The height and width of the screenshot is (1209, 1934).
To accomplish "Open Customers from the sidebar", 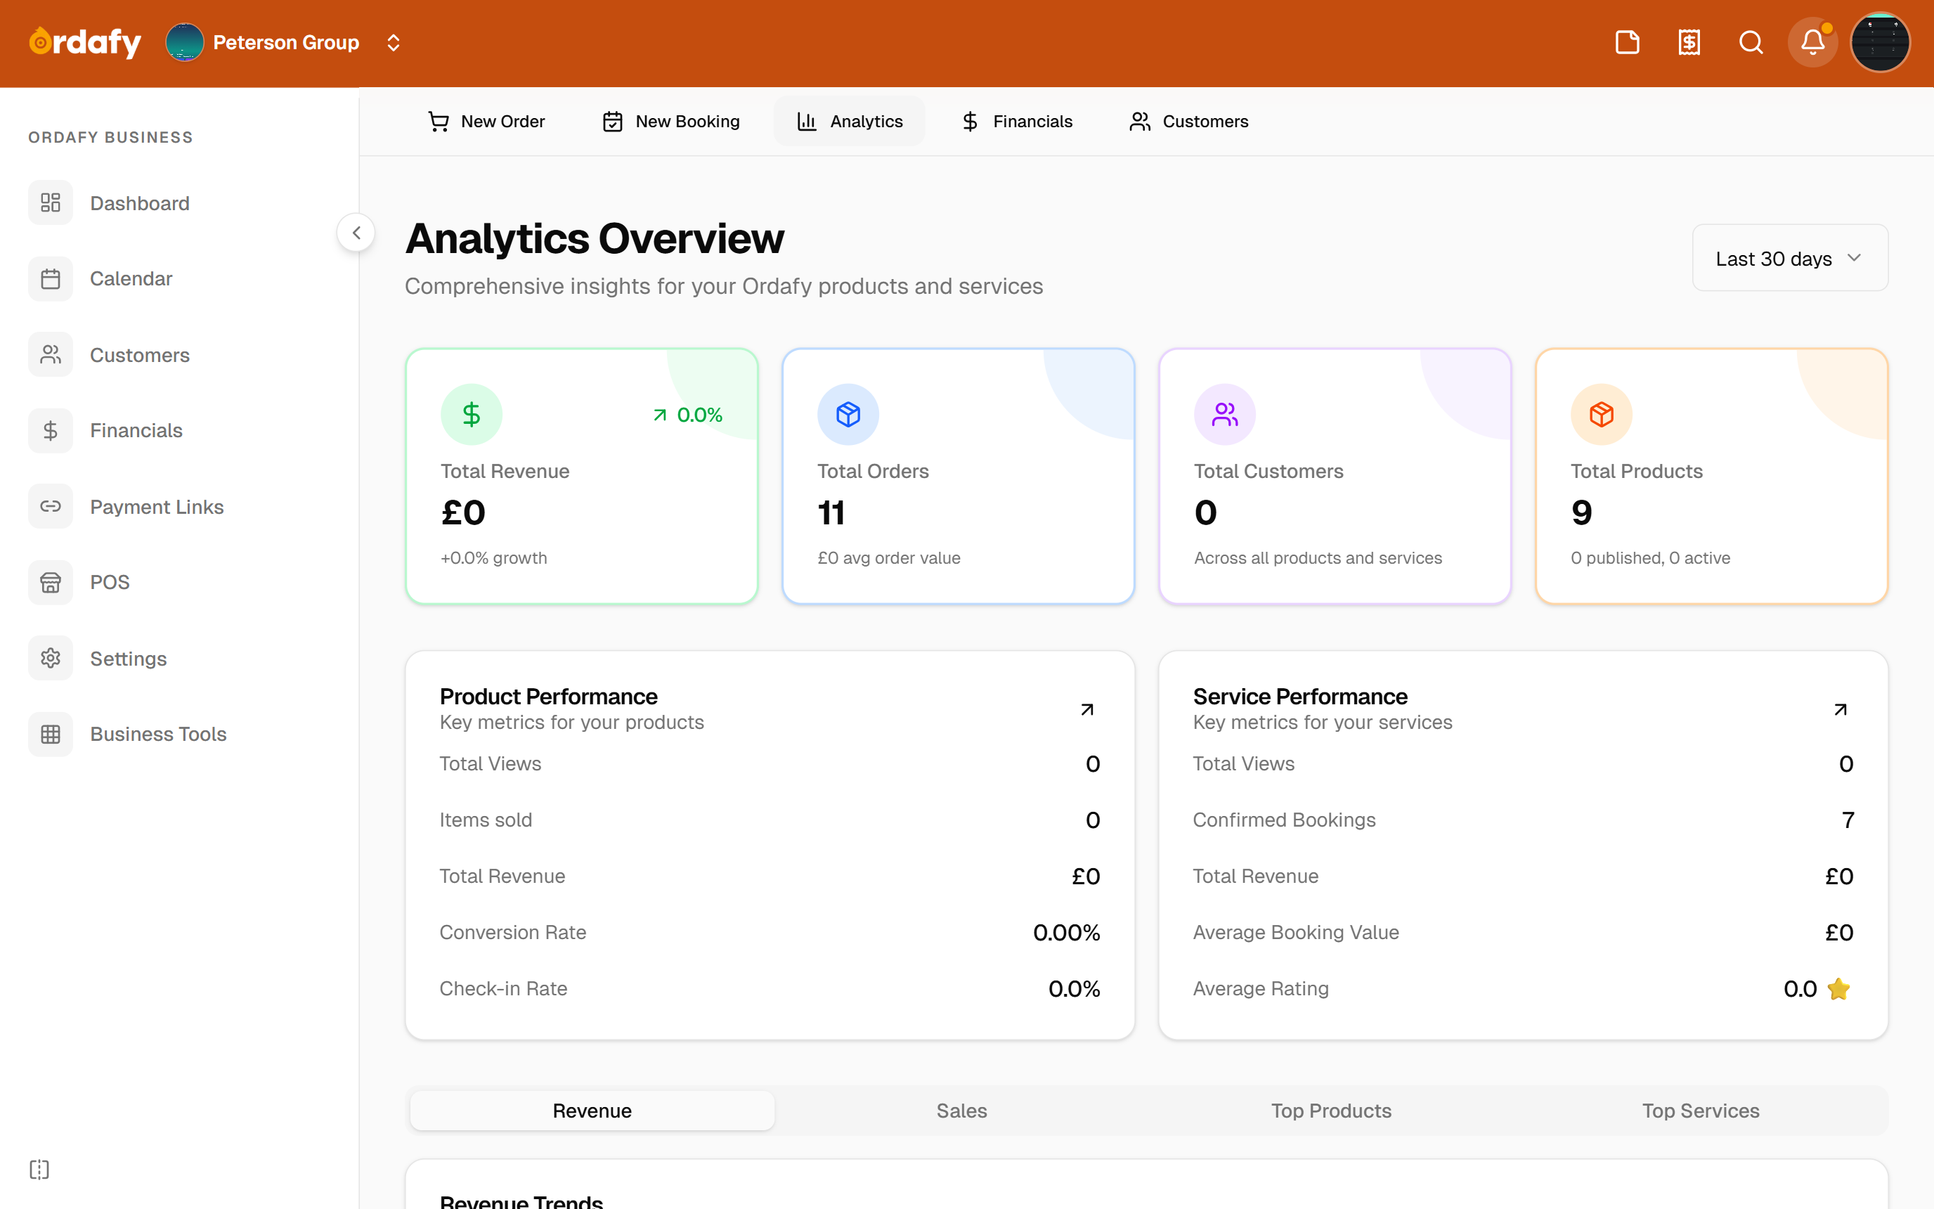I will click(x=180, y=354).
